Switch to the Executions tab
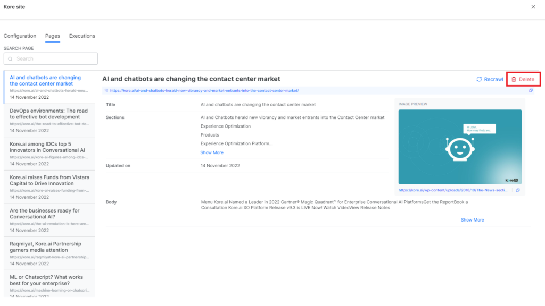The image size is (545, 306). click(x=82, y=36)
